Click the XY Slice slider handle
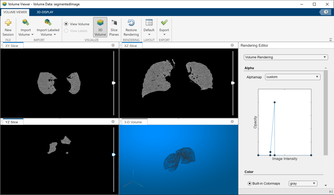 tap(114, 83)
